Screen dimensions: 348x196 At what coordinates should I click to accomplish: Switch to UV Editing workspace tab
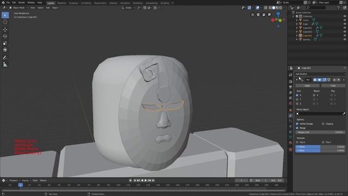tap(86, 3)
